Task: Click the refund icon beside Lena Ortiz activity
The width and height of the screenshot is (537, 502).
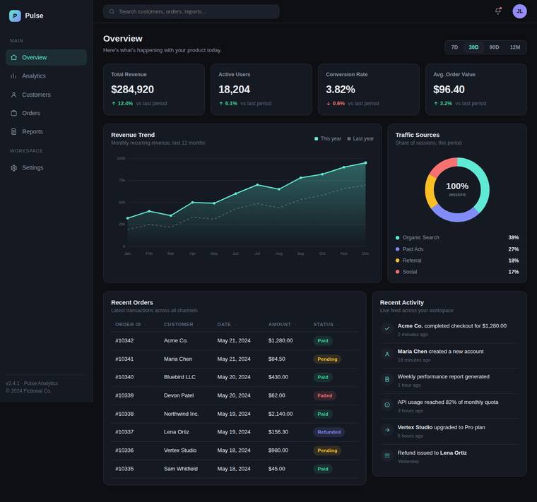Action: click(387, 455)
